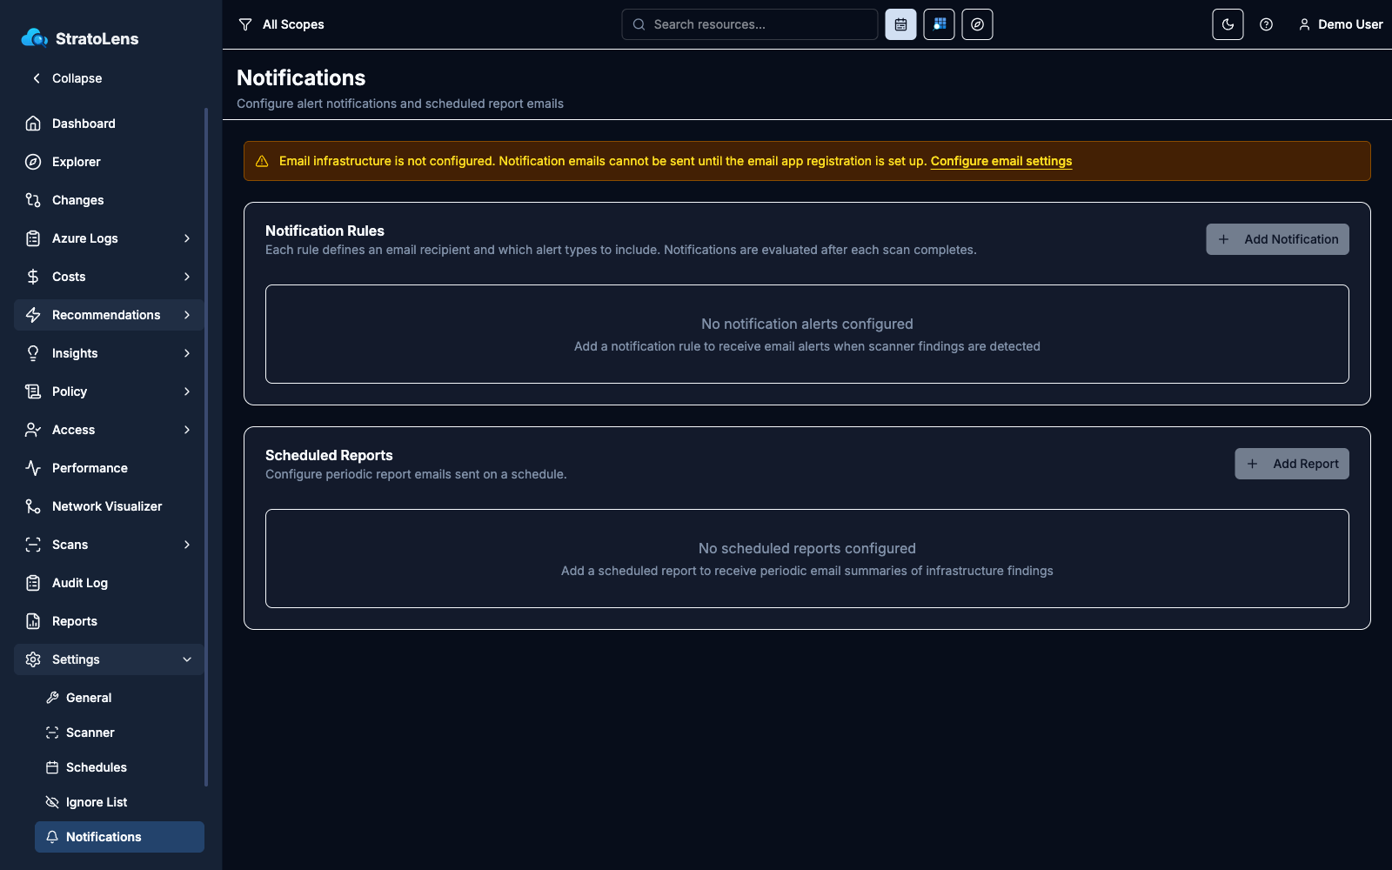Open the All Scopes filter
Image resolution: width=1392 pixels, height=870 pixels.
point(281,24)
